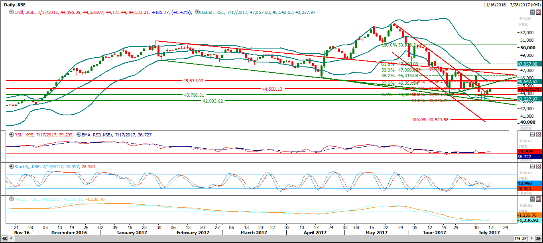The image size is (543, 243).
Task: Toggle Auto scaling on the StochS axis
Action: pyautogui.click(x=526, y=193)
